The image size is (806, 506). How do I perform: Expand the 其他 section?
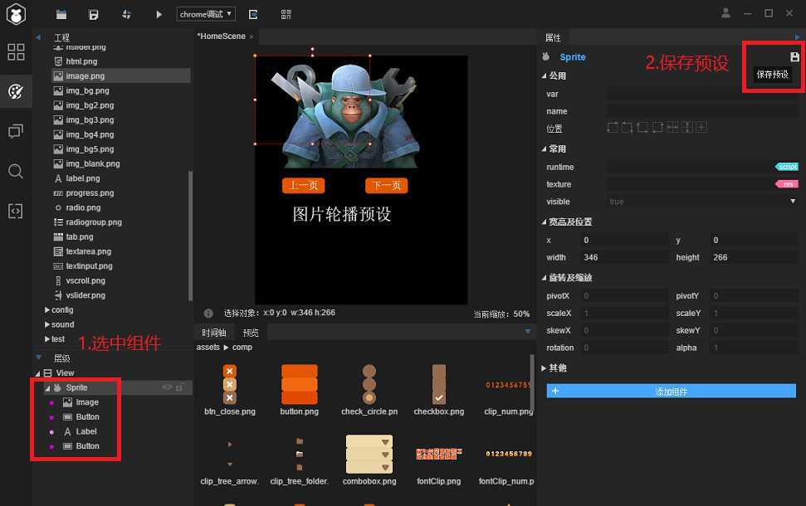pyautogui.click(x=544, y=367)
